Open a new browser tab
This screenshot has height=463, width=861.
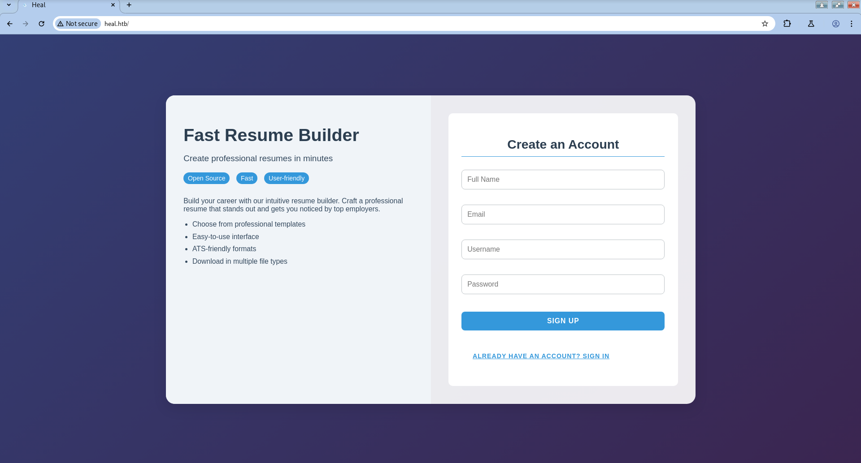[x=129, y=5]
